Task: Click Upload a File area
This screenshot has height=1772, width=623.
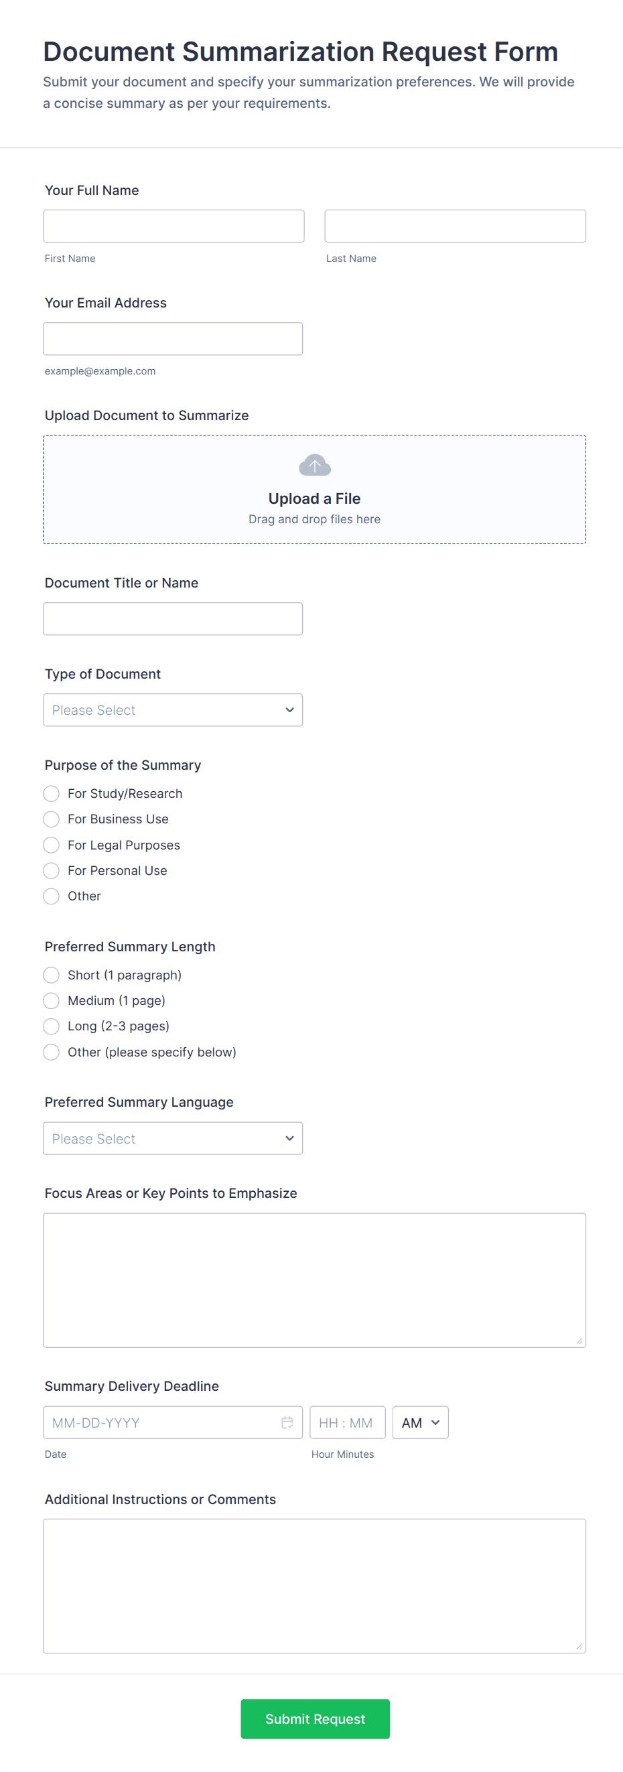Action: pyautogui.click(x=314, y=498)
